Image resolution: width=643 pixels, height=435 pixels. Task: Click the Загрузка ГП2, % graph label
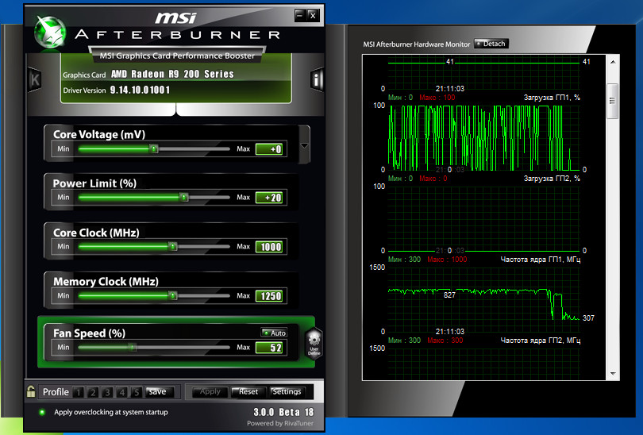click(552, 179)
